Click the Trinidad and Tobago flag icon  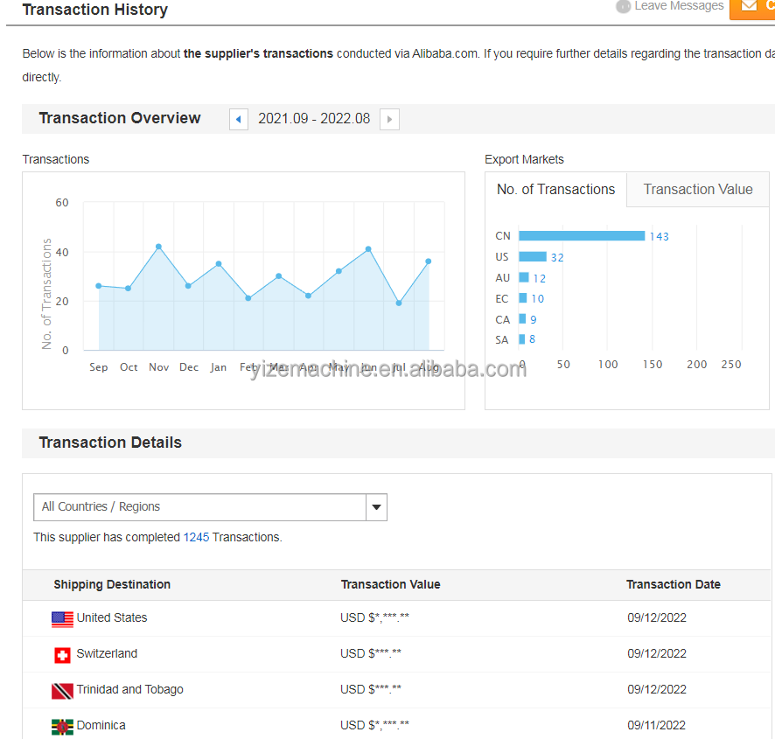tap(62, 691)
